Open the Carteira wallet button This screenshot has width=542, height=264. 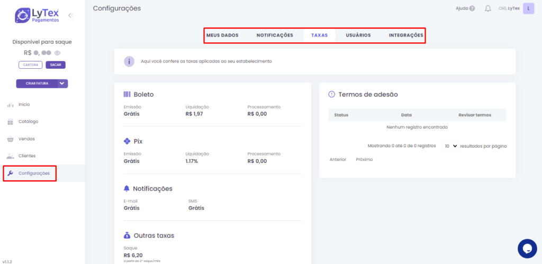tap(30, 65)
